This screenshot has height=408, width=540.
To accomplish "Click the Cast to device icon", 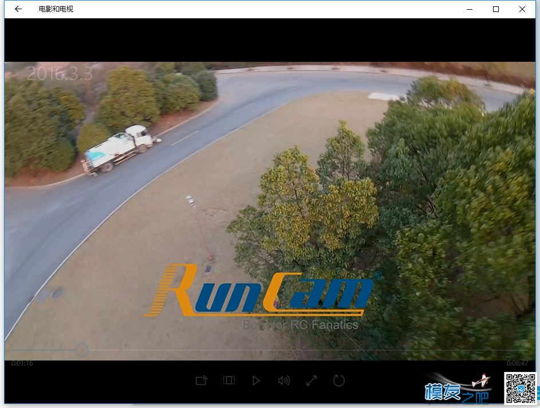I will click(x=202, y=381).
